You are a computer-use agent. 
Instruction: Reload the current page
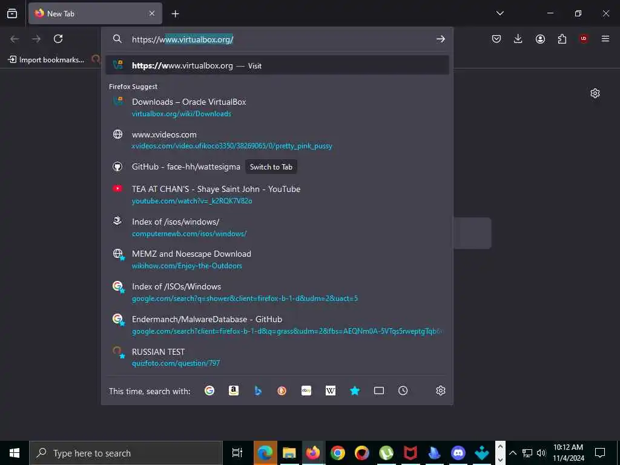coord(58,39)
